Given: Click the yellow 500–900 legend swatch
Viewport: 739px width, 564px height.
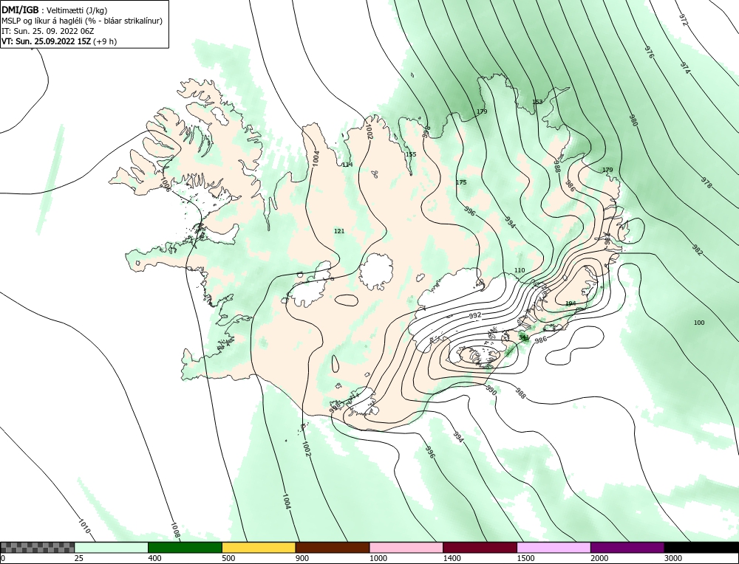Looking at the screenshot, I should [259, 547].
